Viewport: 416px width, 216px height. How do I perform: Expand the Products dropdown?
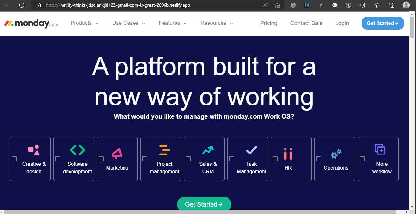point(84,23)
